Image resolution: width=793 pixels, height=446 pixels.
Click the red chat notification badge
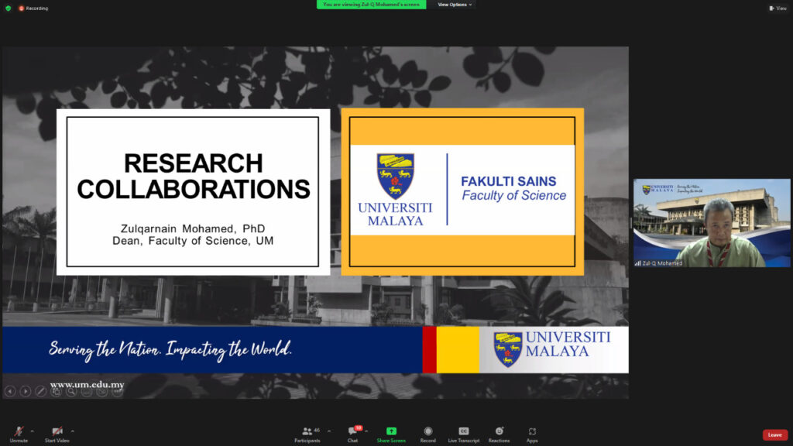click(358, 427)
